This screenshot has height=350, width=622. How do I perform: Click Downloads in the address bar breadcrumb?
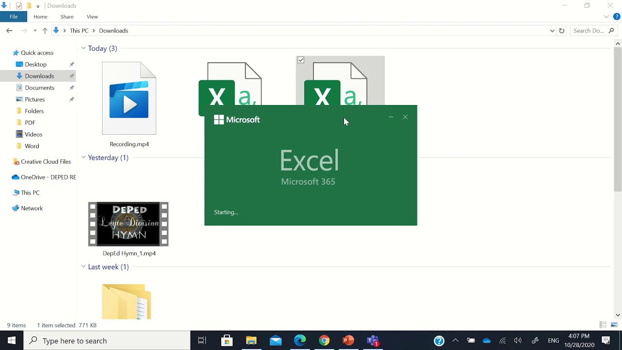114,31
